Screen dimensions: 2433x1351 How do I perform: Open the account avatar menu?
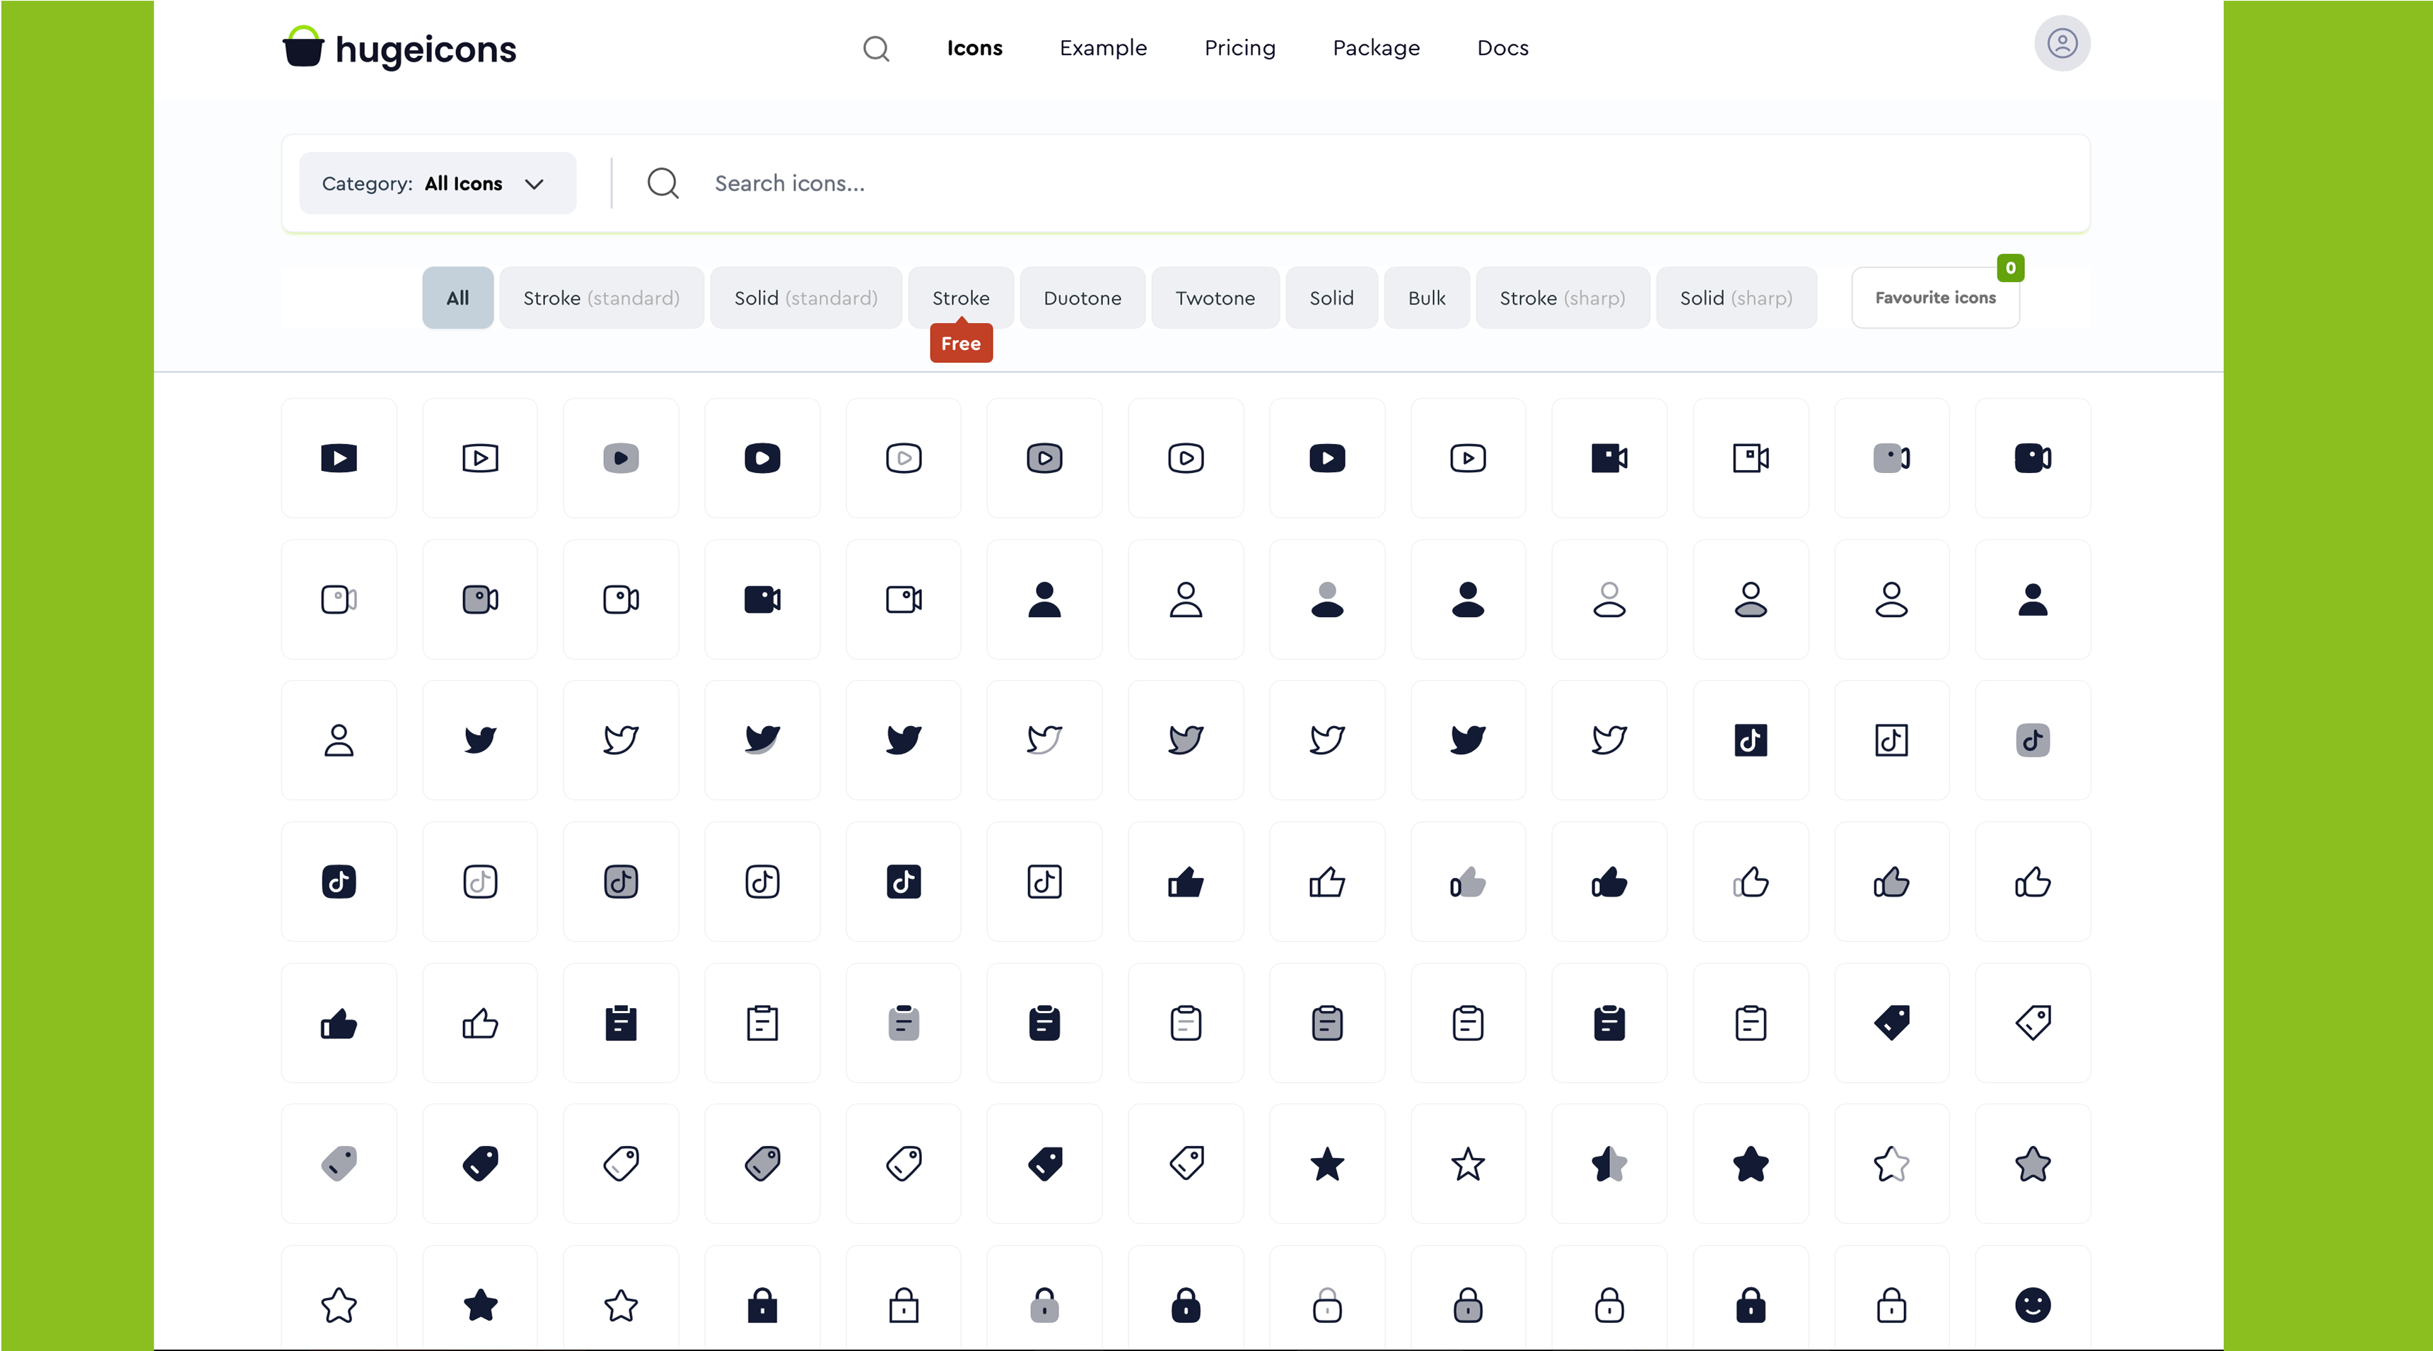click(2062, 43)
